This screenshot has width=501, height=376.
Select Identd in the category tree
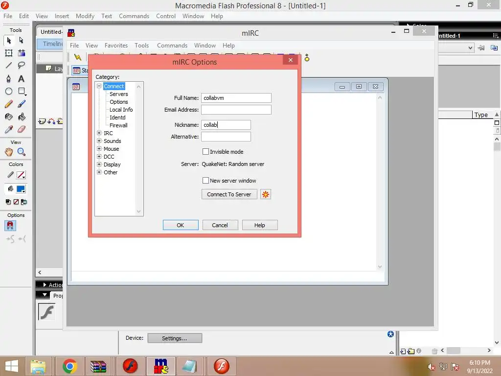point(117,117)
